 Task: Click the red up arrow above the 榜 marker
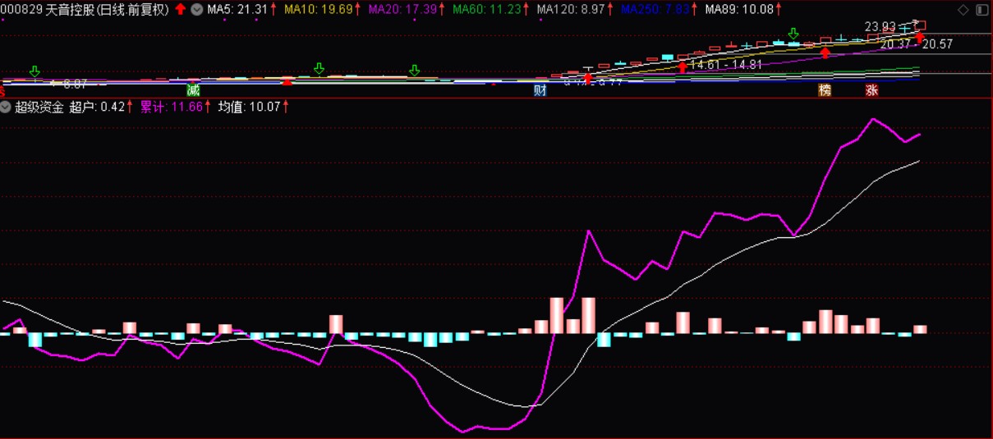click(825, 53)
